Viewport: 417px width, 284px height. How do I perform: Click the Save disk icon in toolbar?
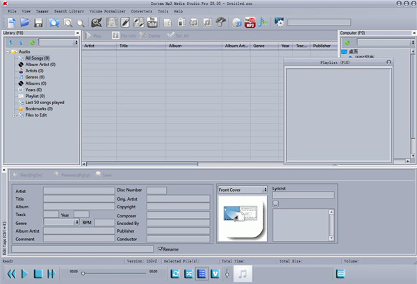click(x=38, y=23)
